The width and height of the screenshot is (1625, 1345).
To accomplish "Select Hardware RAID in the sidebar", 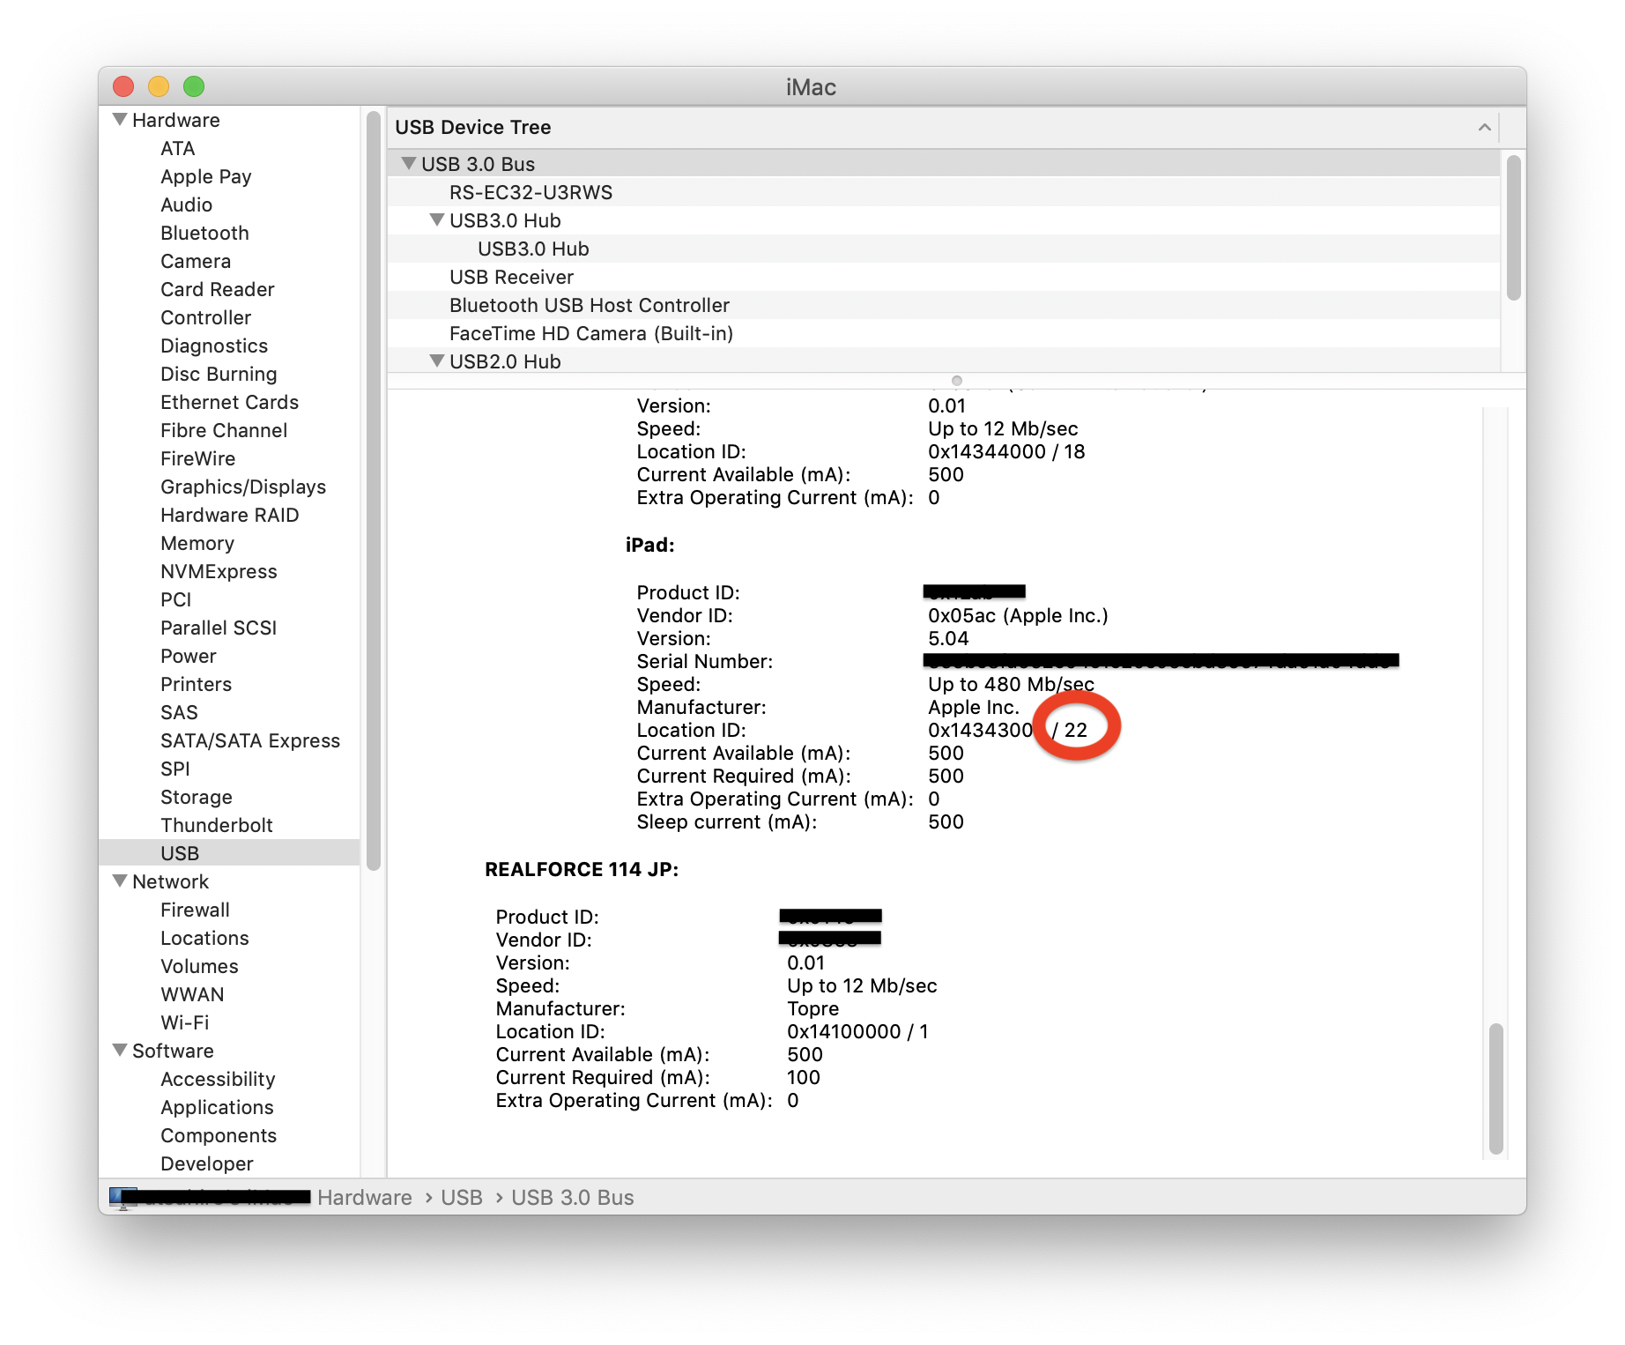I will 229,515.
